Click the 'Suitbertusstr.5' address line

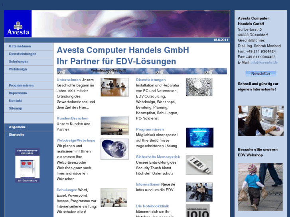(250, 29)
